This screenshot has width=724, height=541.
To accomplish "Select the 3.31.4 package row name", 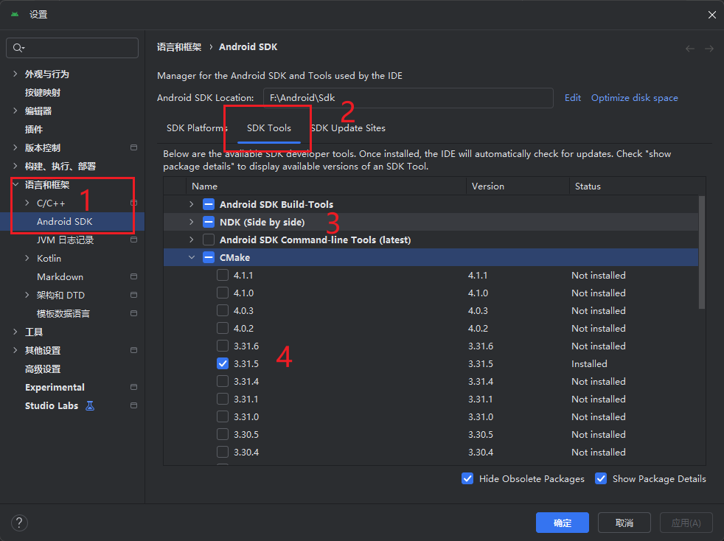I will coord(246,381).
